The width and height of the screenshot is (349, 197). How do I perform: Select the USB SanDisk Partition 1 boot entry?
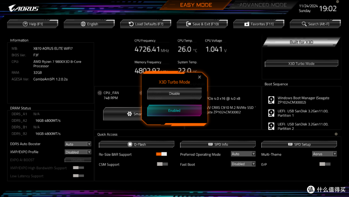pyautogui.click(x=299, y=113)
